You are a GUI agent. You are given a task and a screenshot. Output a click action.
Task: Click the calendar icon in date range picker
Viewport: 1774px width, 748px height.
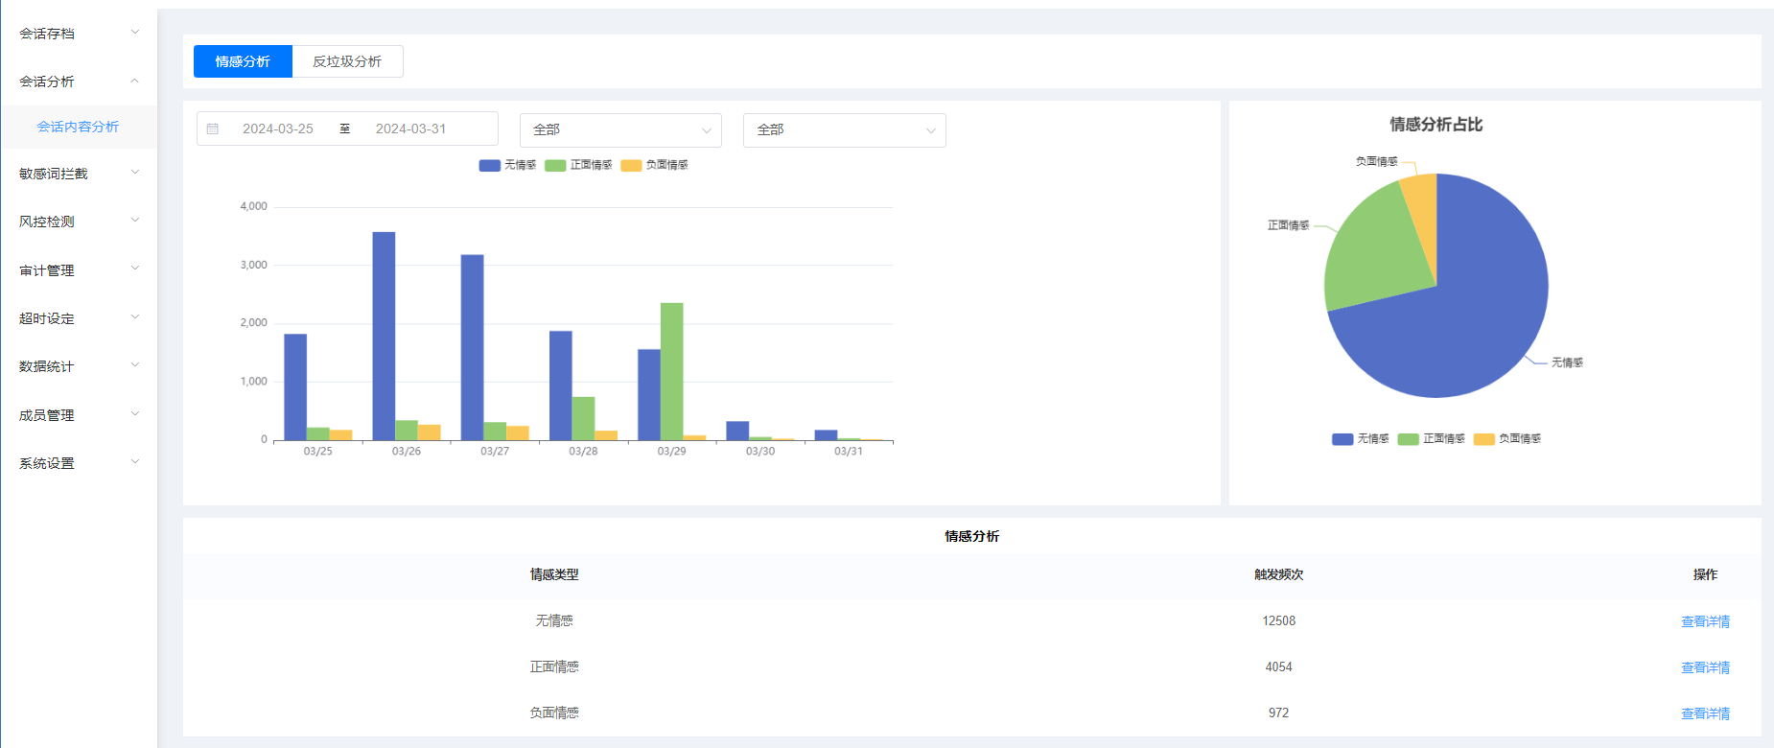(213, 129)
